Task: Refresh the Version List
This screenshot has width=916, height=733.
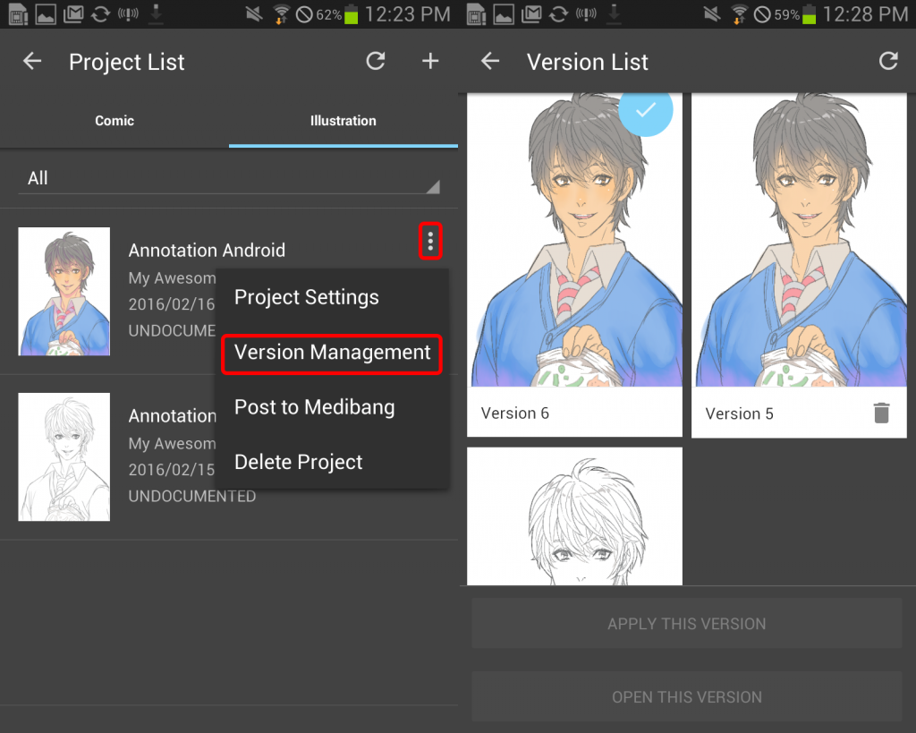Action: pos(888,61)
